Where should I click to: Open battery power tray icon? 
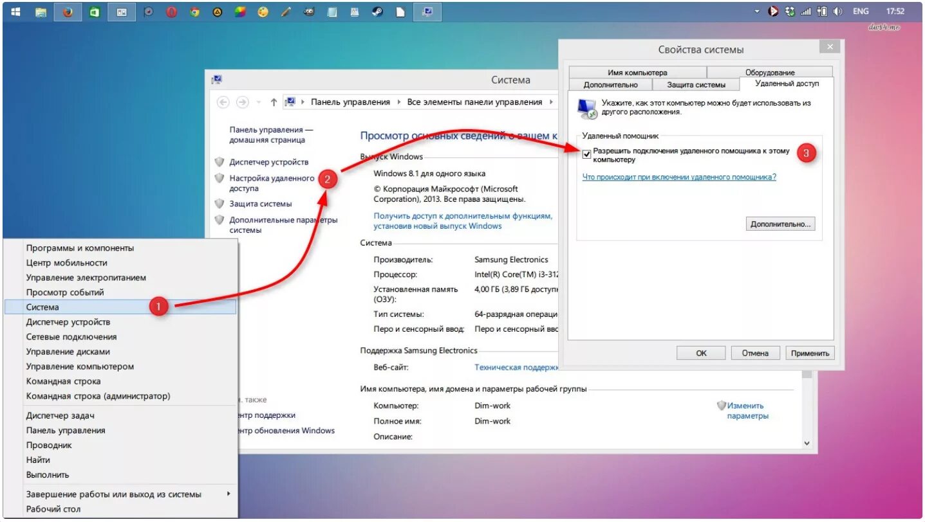pyautogui.click(x=822, y=12)
